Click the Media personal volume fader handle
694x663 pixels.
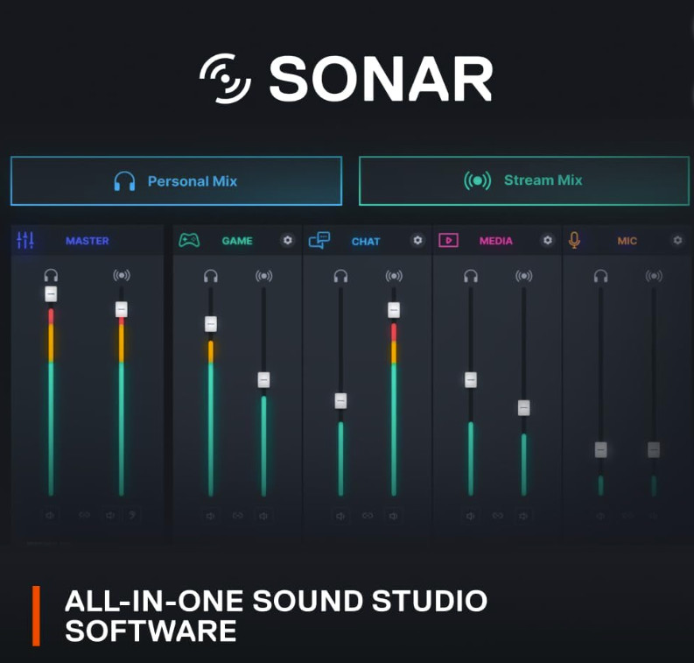(471, 379)
